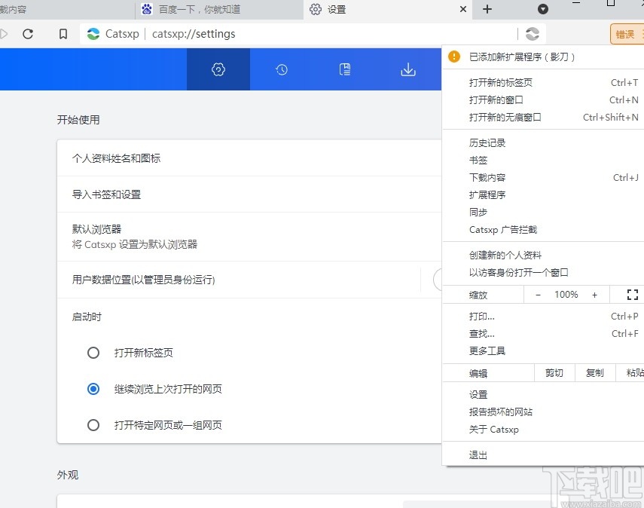Select 继续浏览上次打开的网页 option
The height and width of the screenshot is (508, 644).
click(x=93, y=389)
